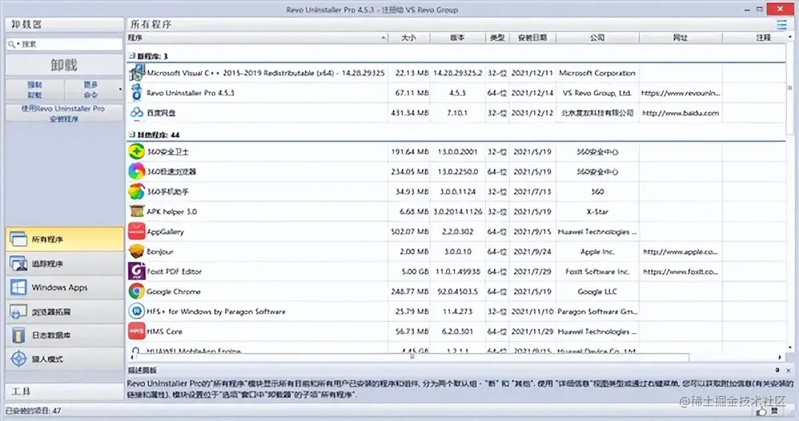
Task: Click the 强制卸载 button
Action: point(35,89)
